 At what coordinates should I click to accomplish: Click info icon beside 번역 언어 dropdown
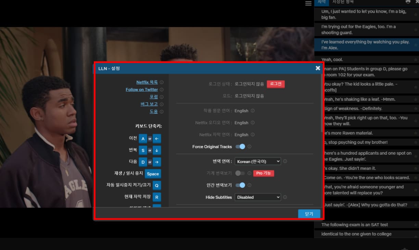click(285, 161)
